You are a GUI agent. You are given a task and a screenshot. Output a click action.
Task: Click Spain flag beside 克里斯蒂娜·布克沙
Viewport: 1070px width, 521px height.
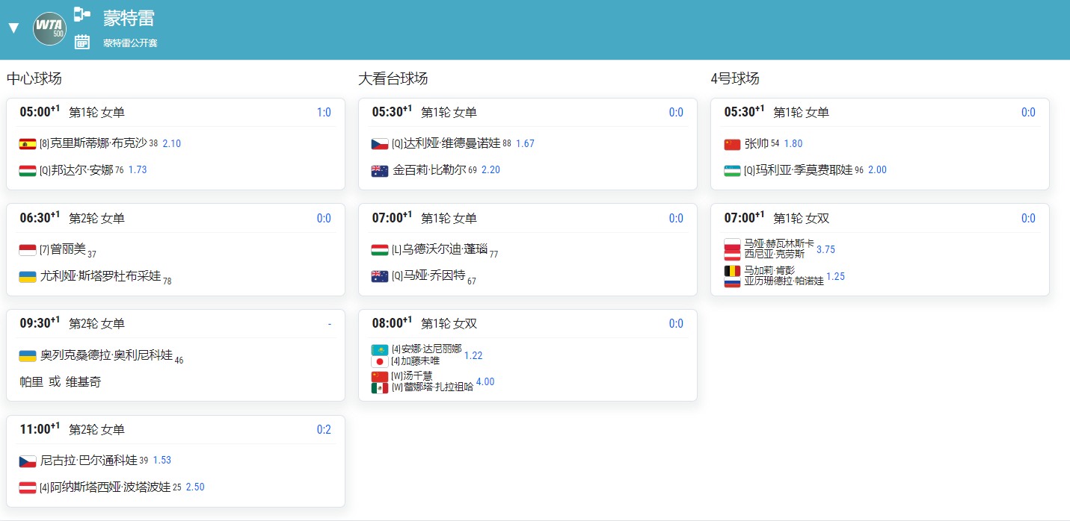tap(28, 144)
